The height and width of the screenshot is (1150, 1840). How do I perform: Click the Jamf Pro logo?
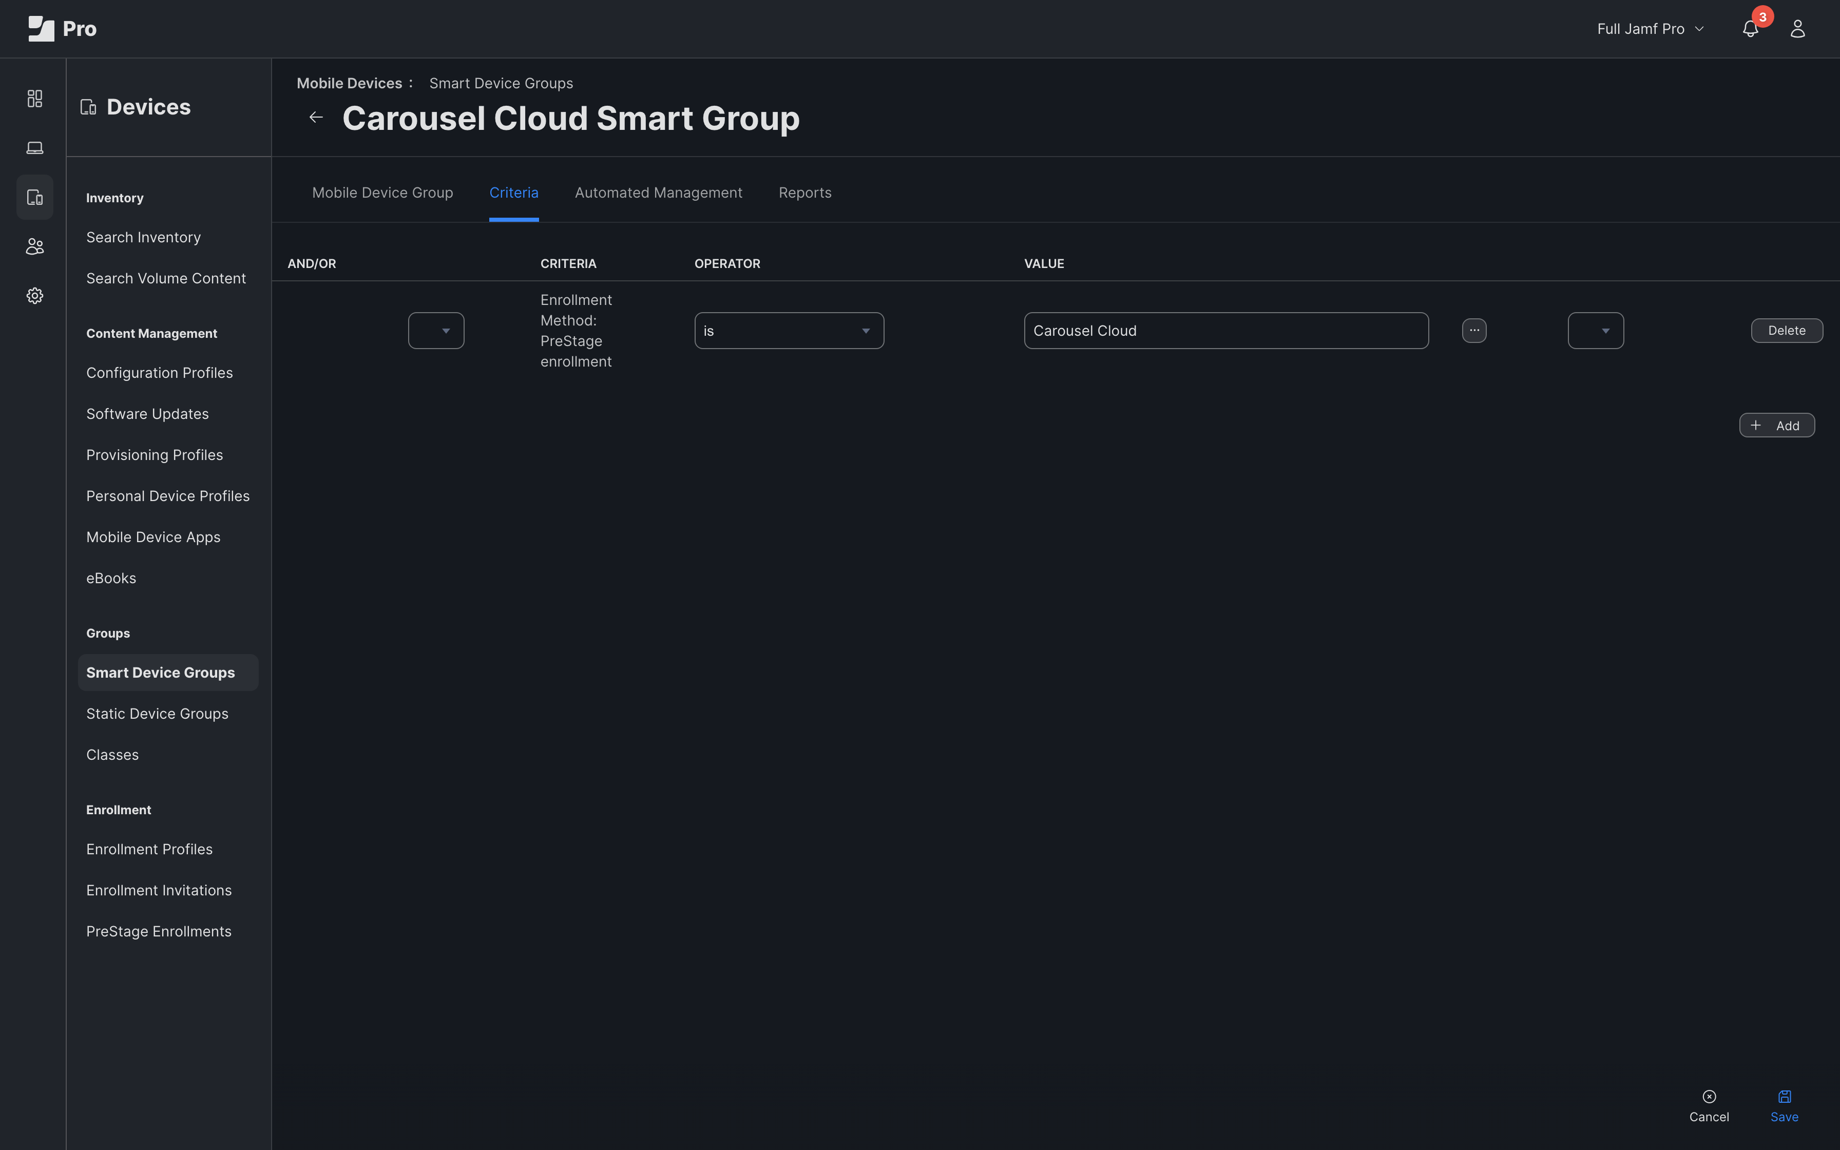(x=62, y=29)
